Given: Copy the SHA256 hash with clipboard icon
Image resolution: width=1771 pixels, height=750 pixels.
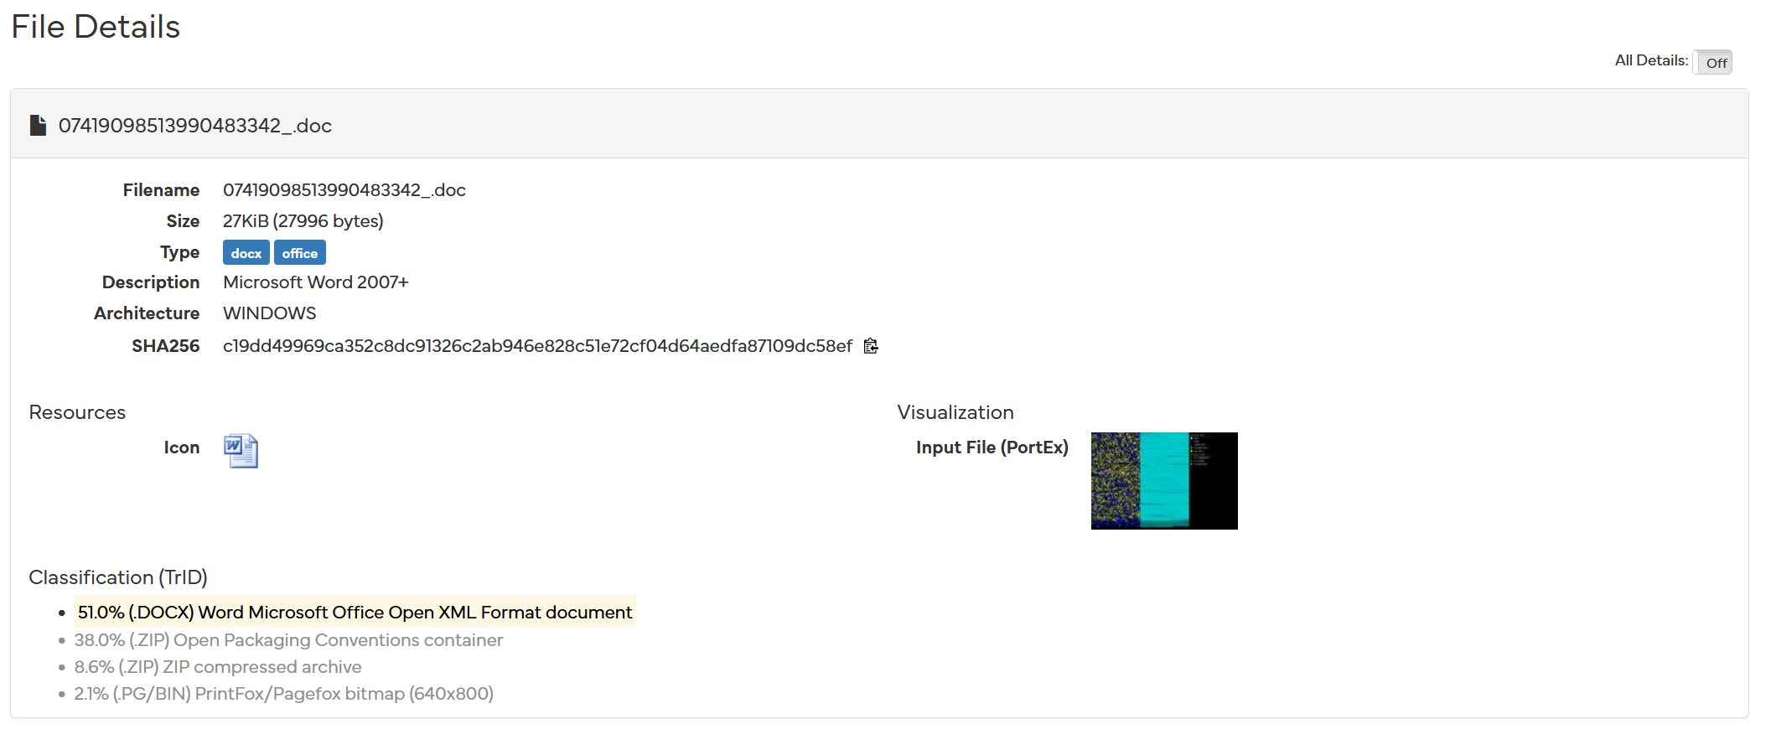Looking at the screenshot, I should pyautogui.click(x=871, y=346).
